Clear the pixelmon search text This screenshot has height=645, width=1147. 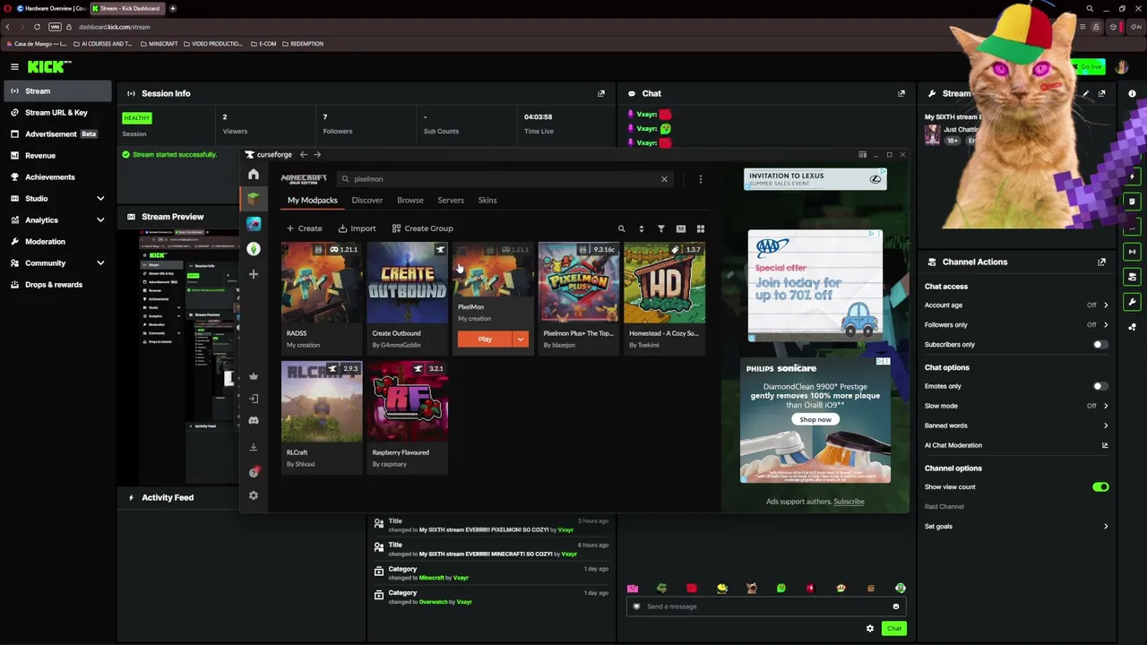pyautogui.click(x=664, y=179)
